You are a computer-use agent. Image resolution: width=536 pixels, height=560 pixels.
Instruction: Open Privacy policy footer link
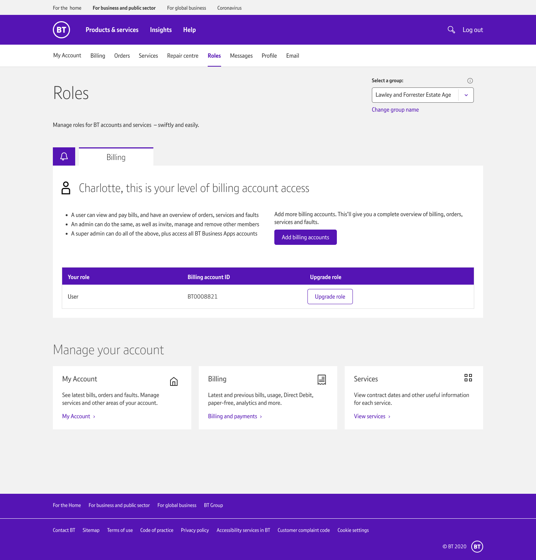[x=195, y=530]
